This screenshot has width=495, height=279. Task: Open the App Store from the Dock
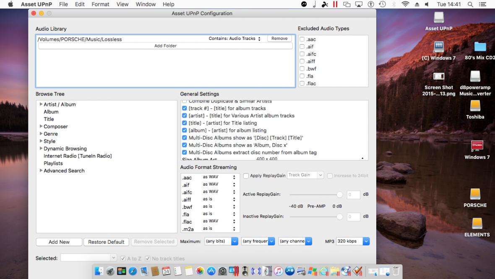211,271
